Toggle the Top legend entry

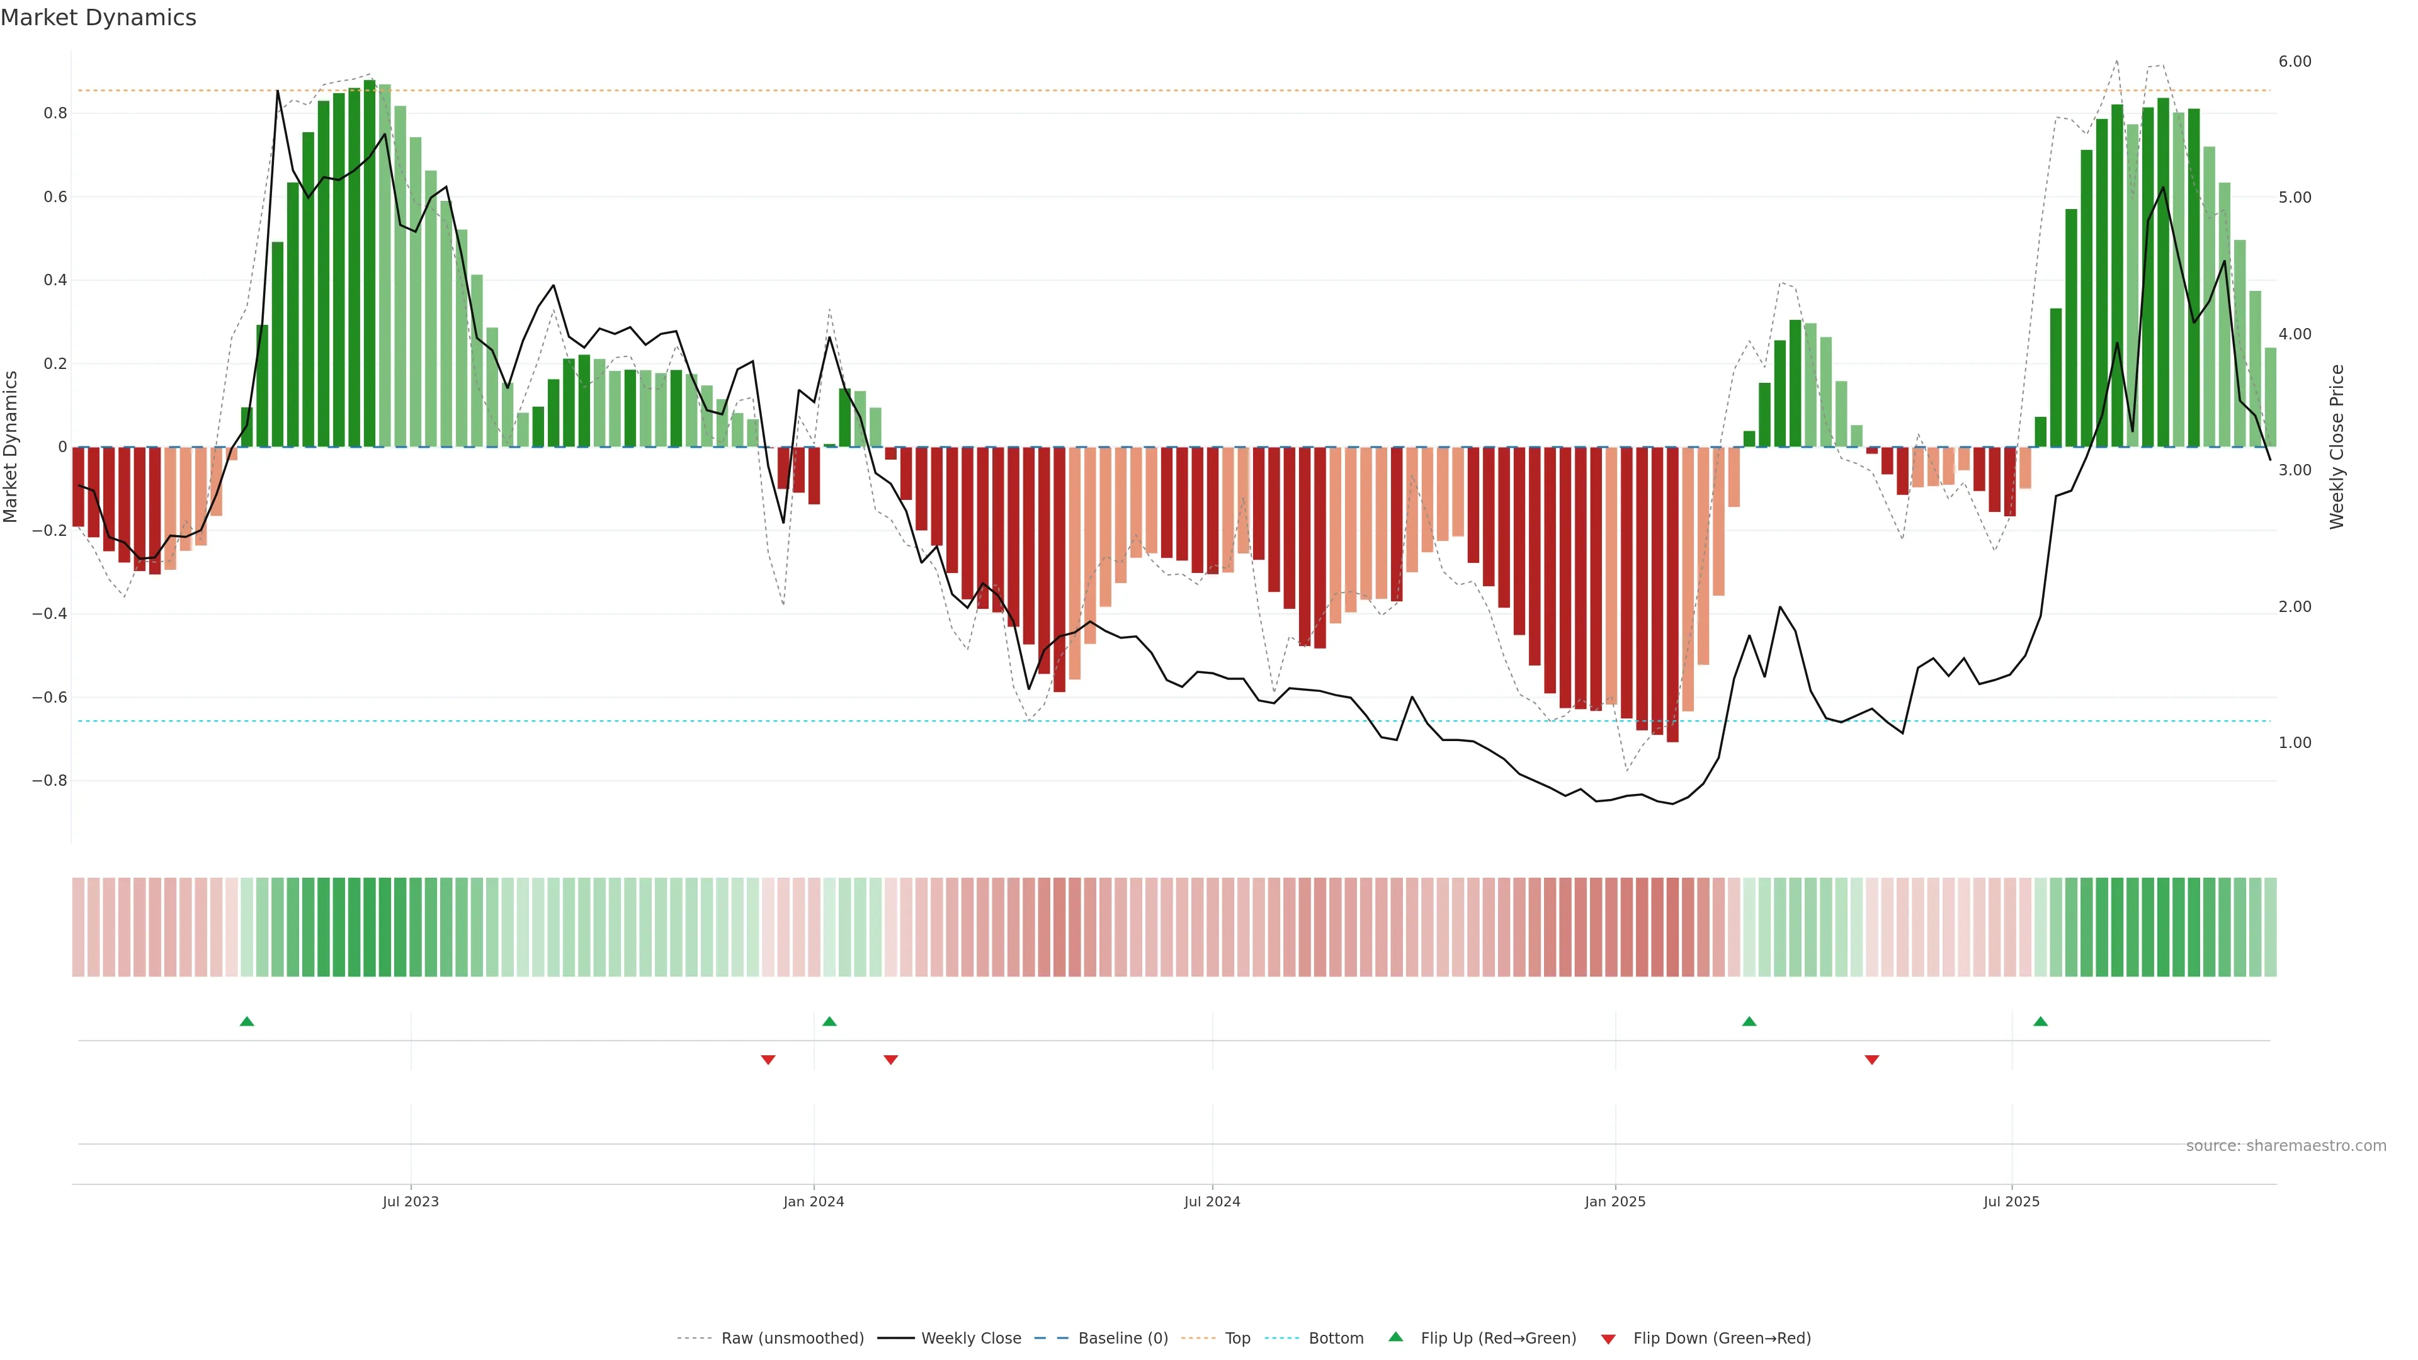click(x=1237, y=1339)
